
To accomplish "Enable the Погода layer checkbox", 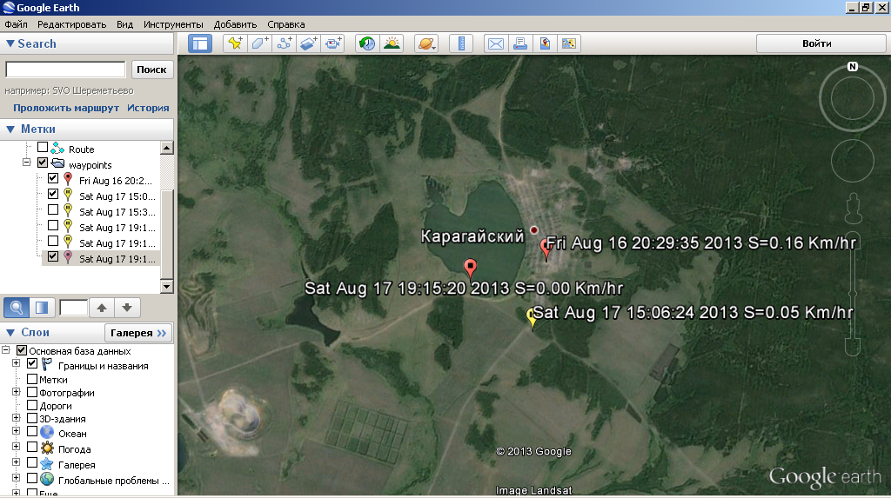I will (x=32, y=447).
